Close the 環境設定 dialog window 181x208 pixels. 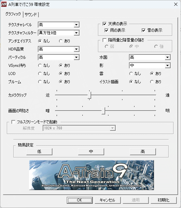tap(176, 4)
